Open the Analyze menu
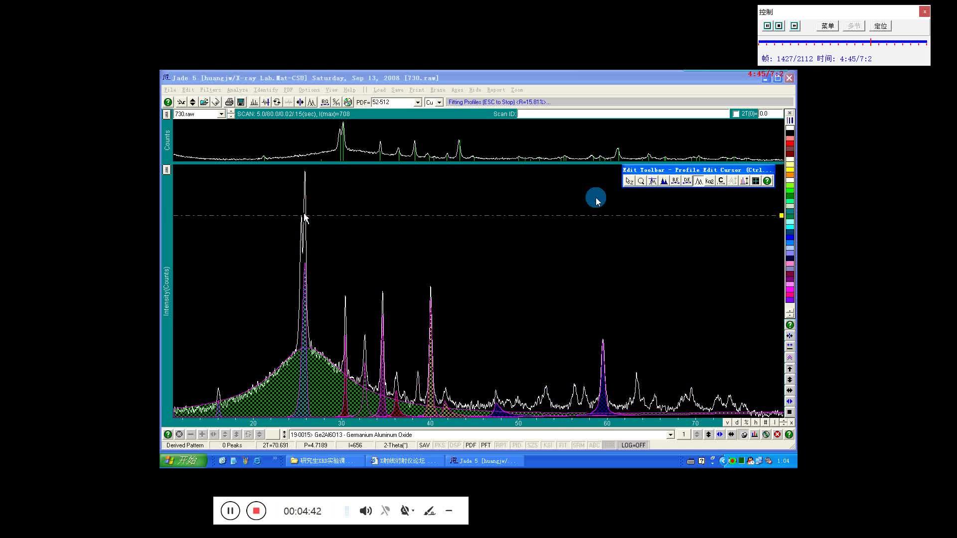Viewport: 957px width, 538px height. [x=237, y=90]
